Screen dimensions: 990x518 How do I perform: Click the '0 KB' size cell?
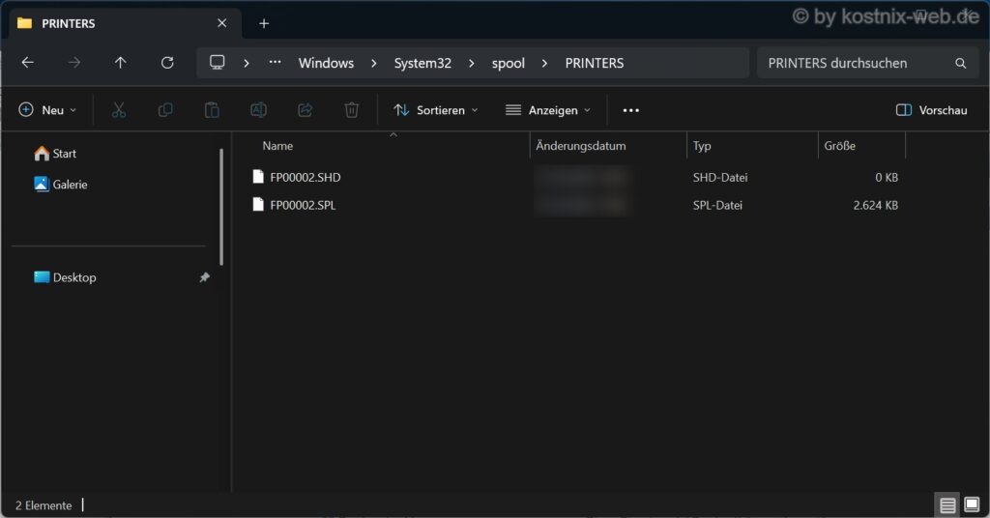tap(887, 177)
